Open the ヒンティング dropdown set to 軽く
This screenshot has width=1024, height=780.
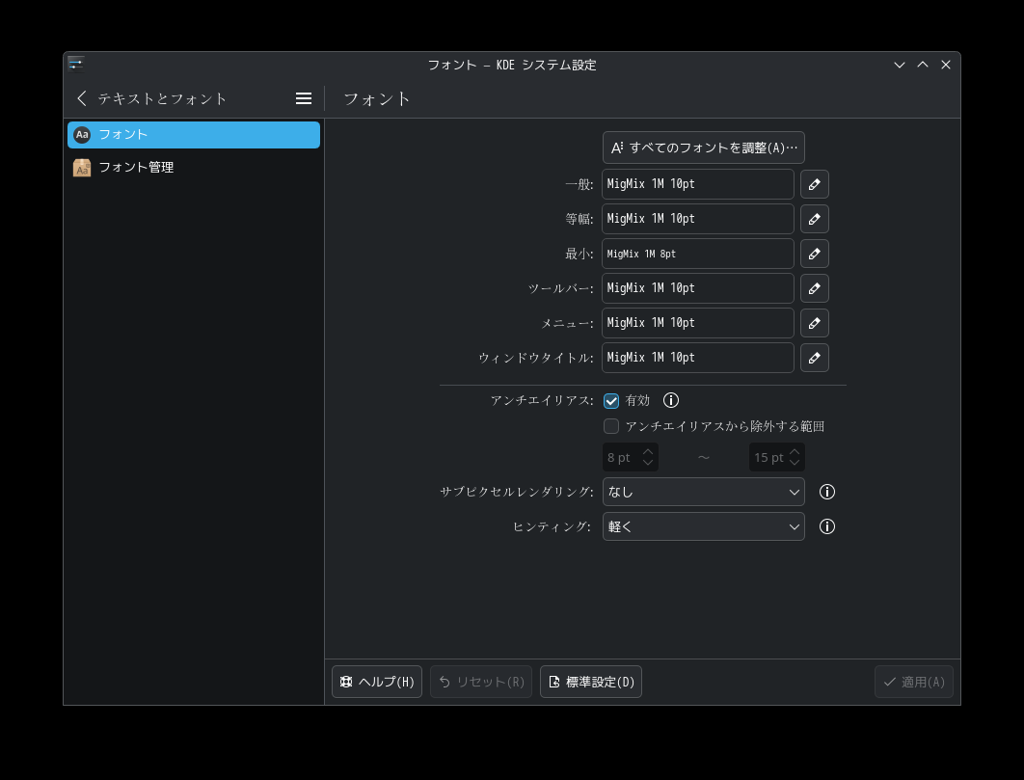click(703, 526)
